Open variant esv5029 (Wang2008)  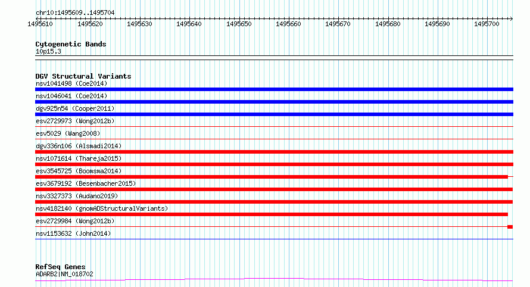[x=68, y=133]
